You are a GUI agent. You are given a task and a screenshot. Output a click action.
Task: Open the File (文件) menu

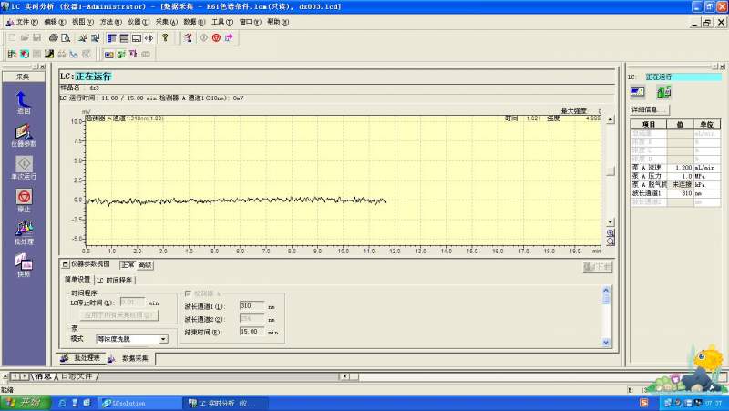(26, 21)
